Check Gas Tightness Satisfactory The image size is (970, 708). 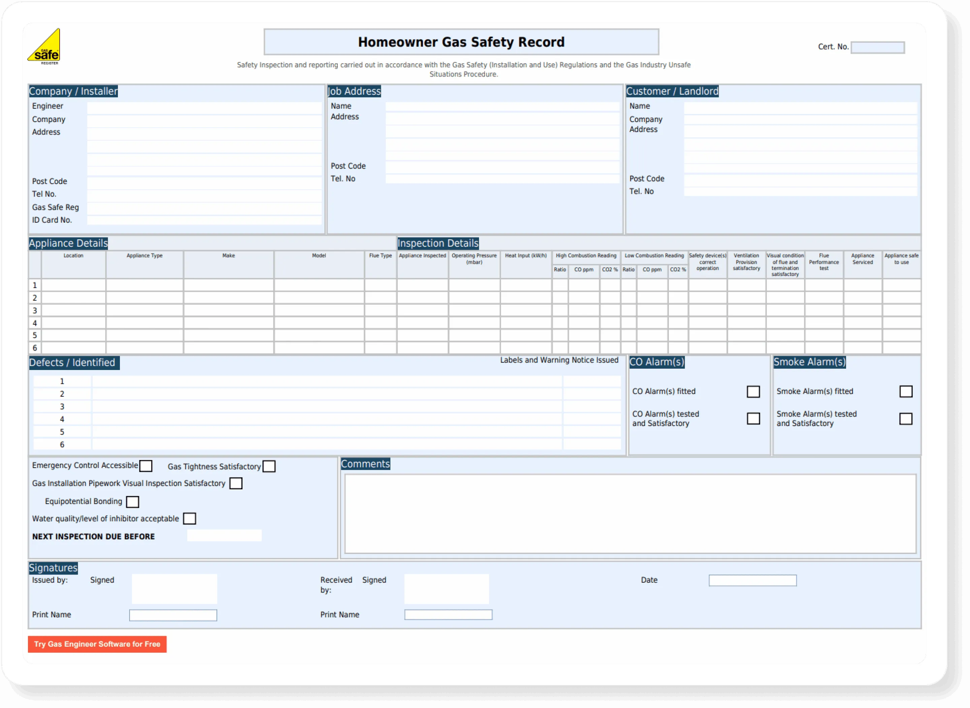(269, 466)
